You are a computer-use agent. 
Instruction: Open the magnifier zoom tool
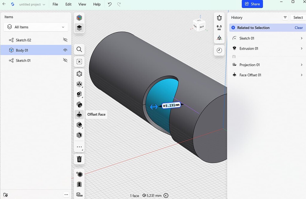(x=79, y=49)
